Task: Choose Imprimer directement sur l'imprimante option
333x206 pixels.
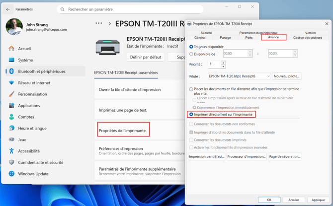Action: (191, 114)
